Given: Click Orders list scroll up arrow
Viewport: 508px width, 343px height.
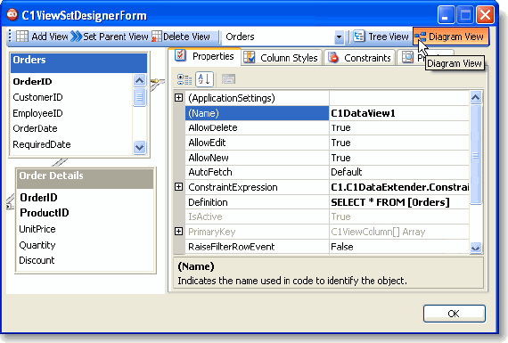Looking at the screenshot, I should point(140,80).
